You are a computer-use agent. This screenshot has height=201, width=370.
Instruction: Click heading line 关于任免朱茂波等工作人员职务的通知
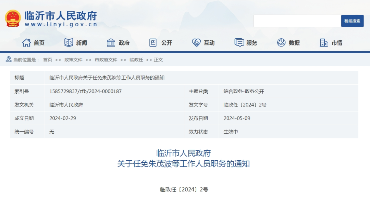click(x=183, y=164)
